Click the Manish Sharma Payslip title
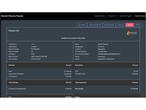This screenshot has height=110, width=146. point(12,16)
